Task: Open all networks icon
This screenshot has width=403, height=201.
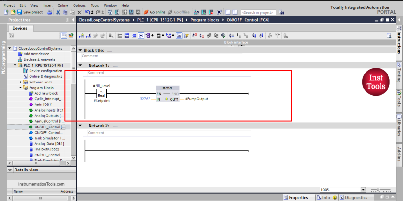Action: pyautogui.click(x=127, y=36)
